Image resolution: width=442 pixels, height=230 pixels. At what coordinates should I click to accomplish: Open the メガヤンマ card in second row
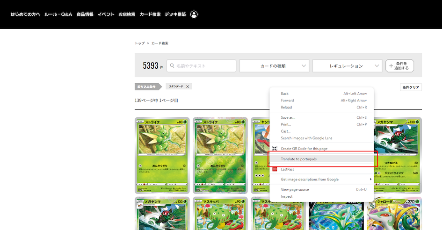(162, 213)
